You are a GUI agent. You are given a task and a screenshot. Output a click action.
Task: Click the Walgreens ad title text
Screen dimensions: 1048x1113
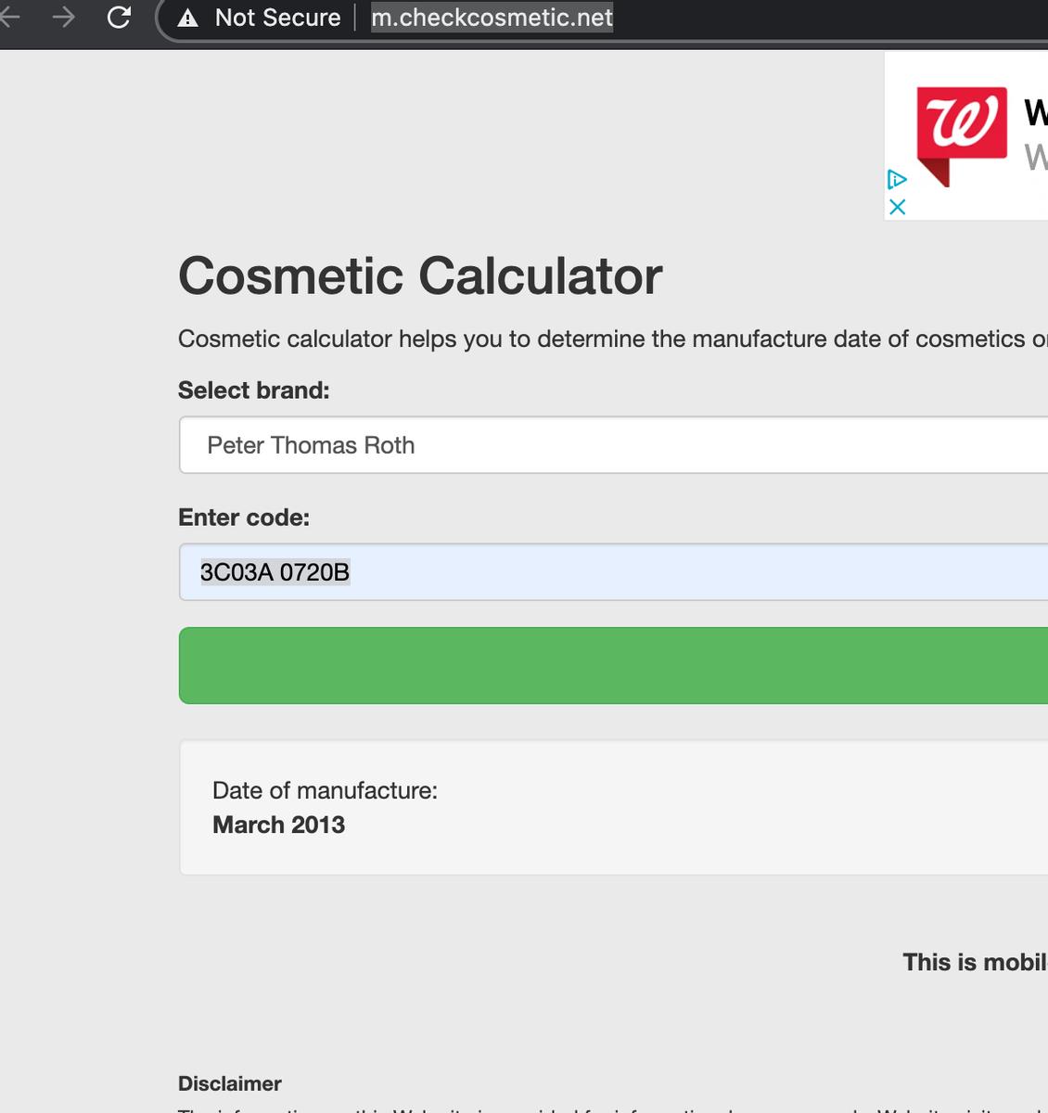[1035, 113]
